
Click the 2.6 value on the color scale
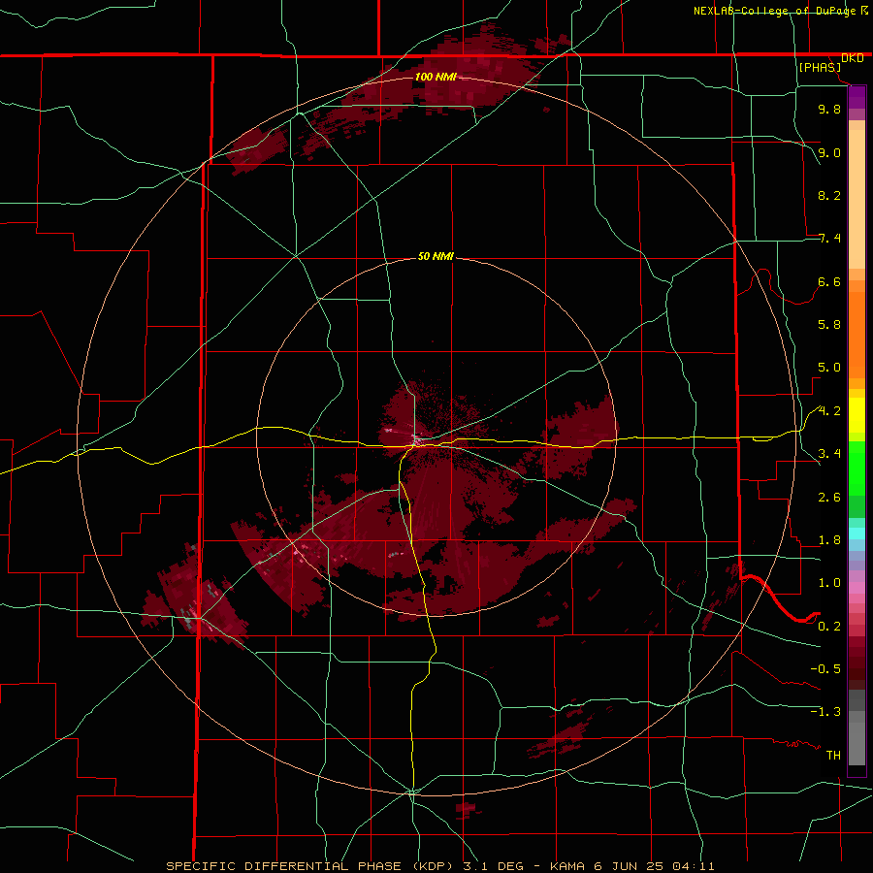pos(829,498)
